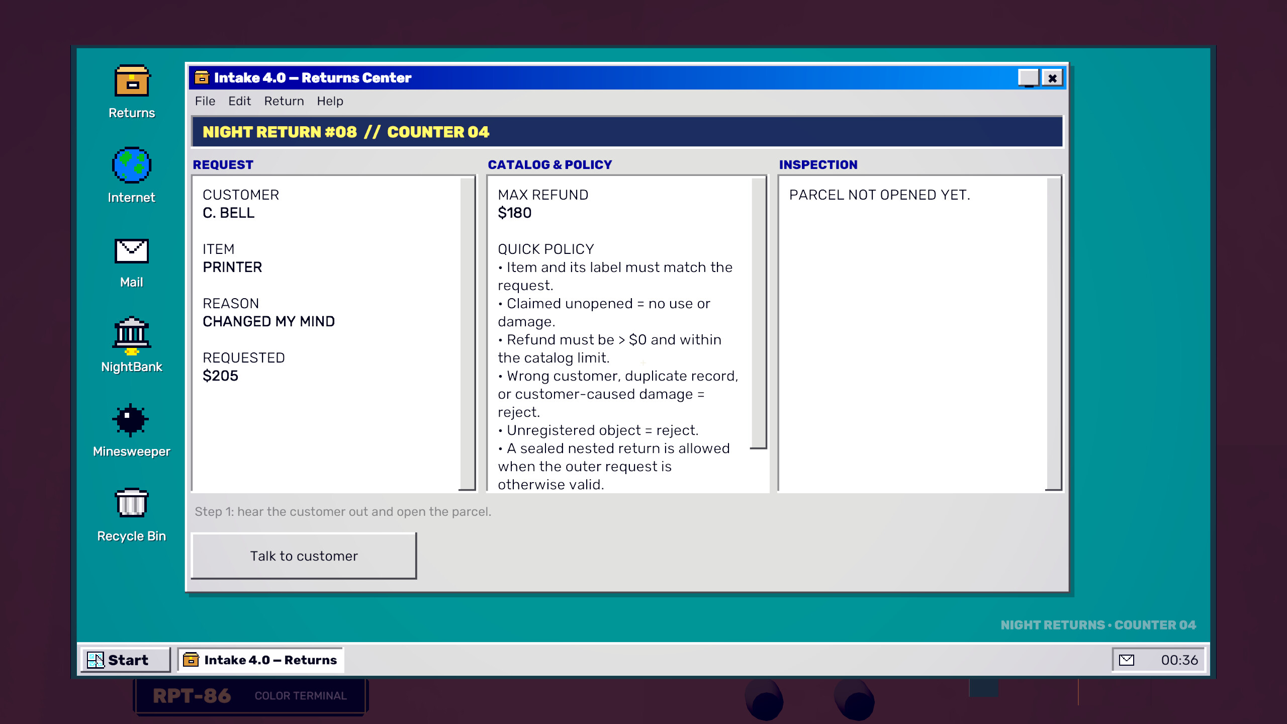The image size is (1287, 724).
Task: Click the 00:36 taskbar clock
Action: pos(1179,660)
